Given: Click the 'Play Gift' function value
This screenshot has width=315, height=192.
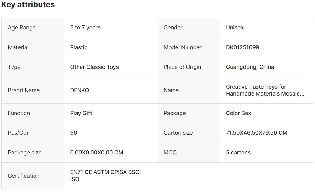Looking at the screenshot, I should click(x=81, y=113).
